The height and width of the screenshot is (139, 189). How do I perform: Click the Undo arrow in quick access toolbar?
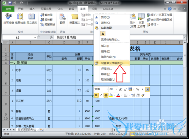click(15, 3)
